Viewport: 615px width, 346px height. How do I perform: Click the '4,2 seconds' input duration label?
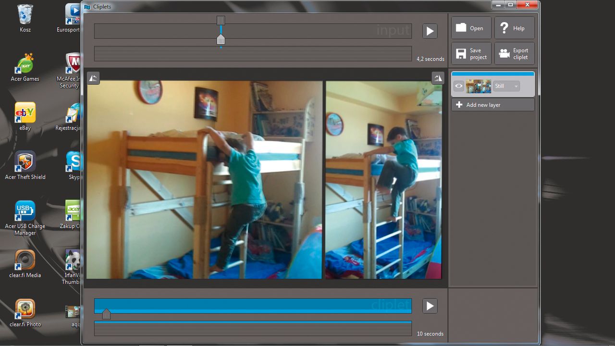point(430,59)
